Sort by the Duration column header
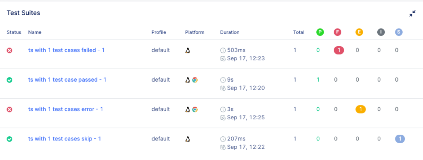 click(230, 32)
